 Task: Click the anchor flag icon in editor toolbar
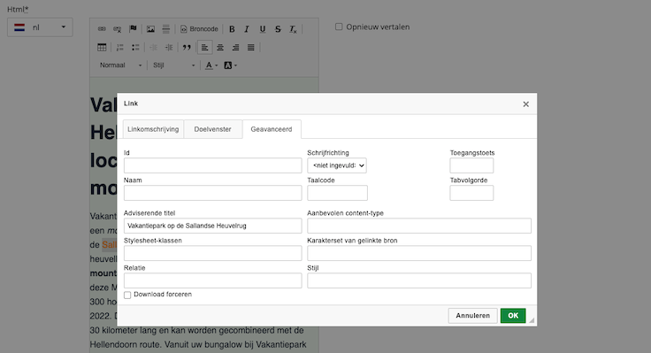[133, 29]
